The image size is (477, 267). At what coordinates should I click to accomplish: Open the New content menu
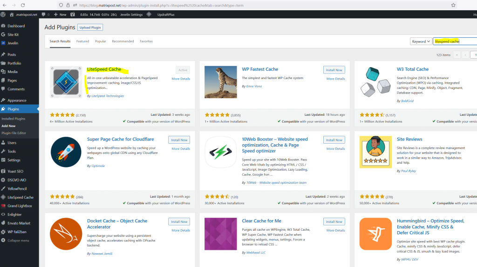[60, 14]
